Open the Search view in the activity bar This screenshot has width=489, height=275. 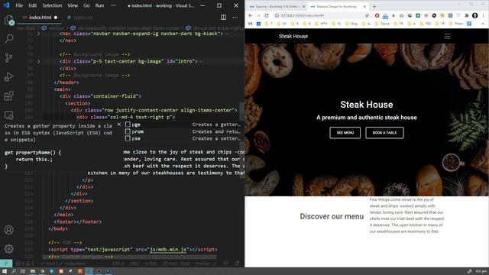click(9, 39)
